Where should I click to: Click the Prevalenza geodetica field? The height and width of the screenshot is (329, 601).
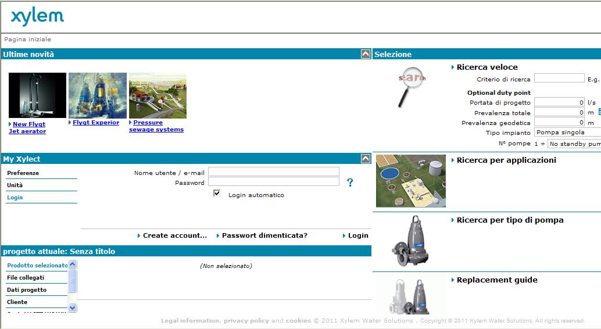click(x=559, y=122)
